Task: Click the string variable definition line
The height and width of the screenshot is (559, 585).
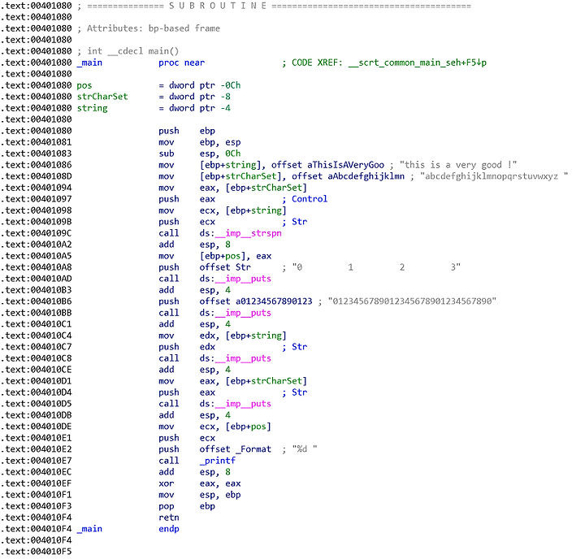Action: pos(154,108)
